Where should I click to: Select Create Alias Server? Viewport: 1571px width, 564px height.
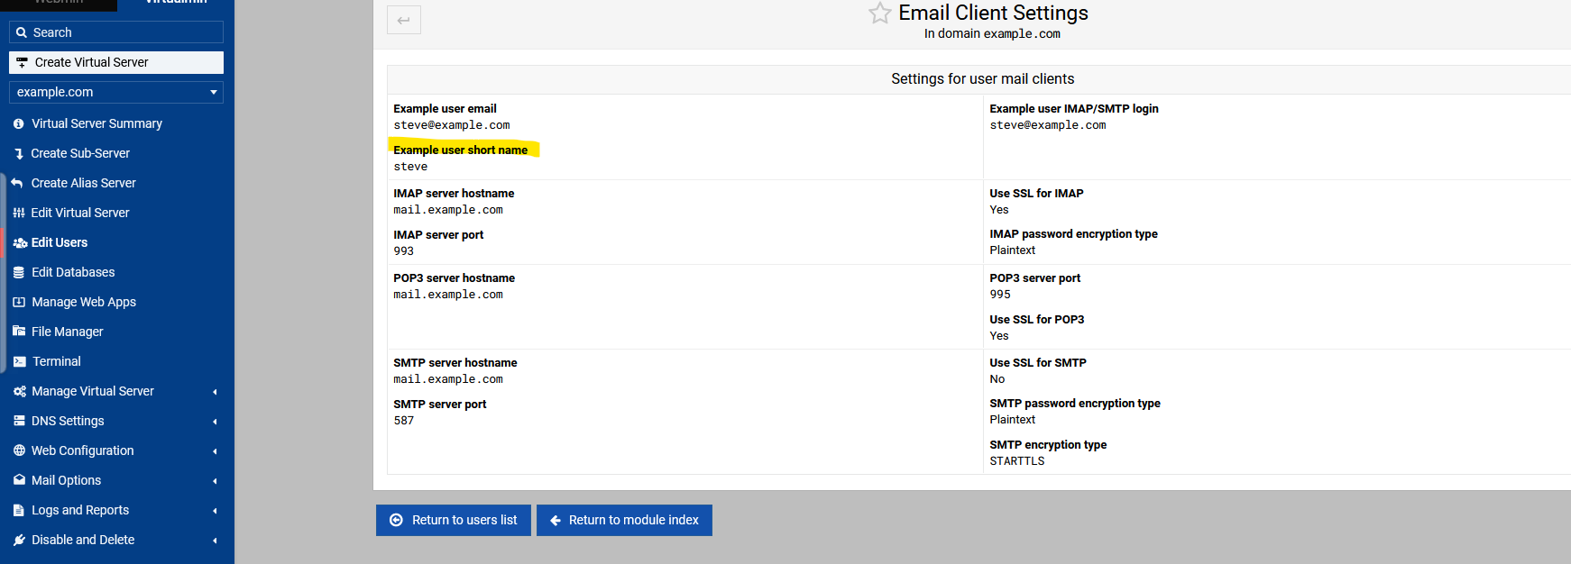[x=83, y=183]
